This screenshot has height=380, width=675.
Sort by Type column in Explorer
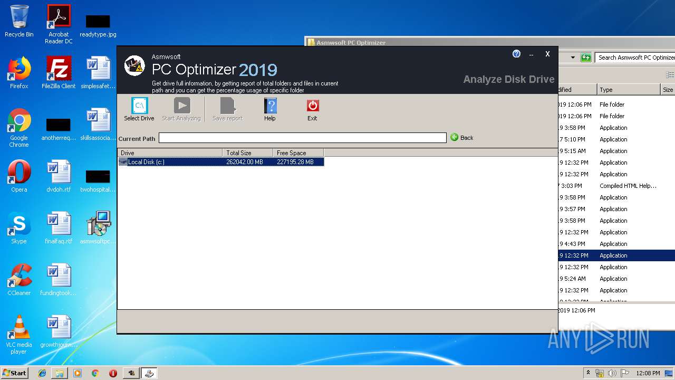(628, 90)
